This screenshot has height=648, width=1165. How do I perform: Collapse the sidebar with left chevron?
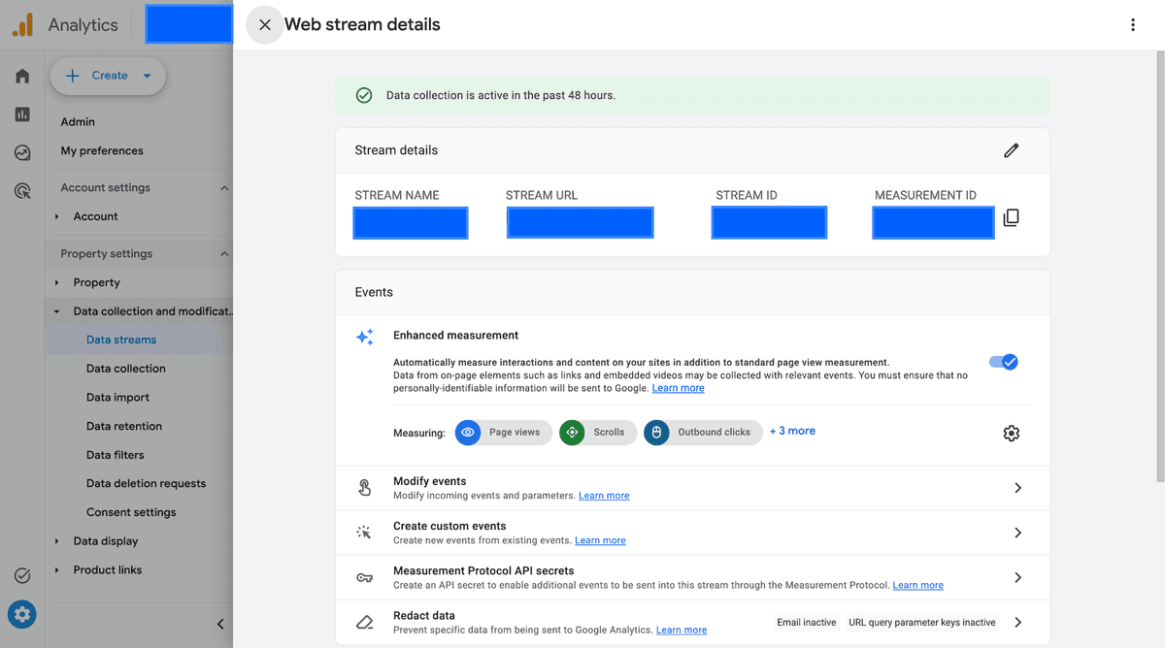pyautogui.click(x=220, y=624)
